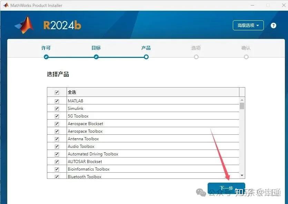
Task: Click the 产品 step circle indicator
Action: click(146, 57)
